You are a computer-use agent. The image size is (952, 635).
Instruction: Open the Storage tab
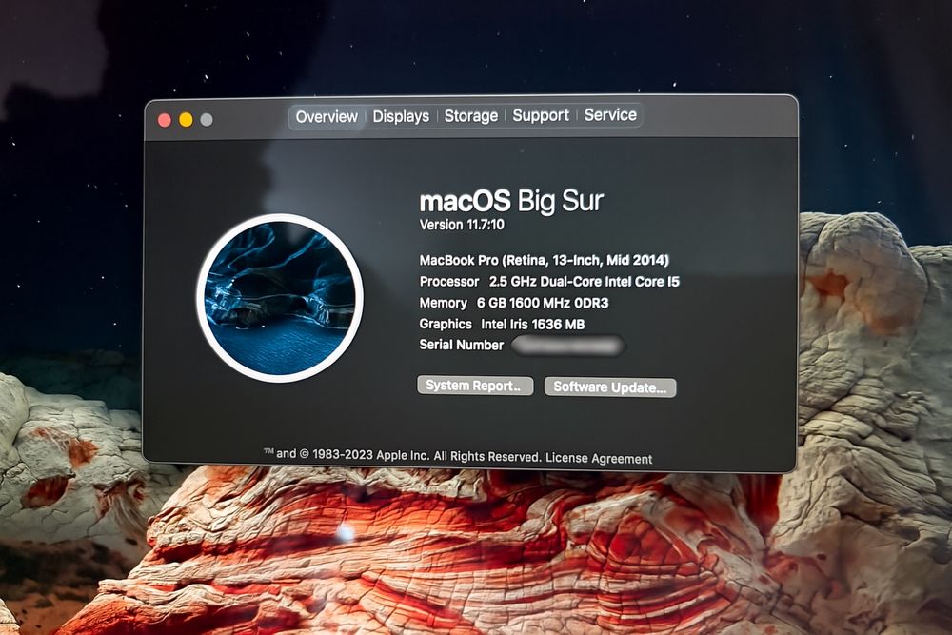click(470, 115)
